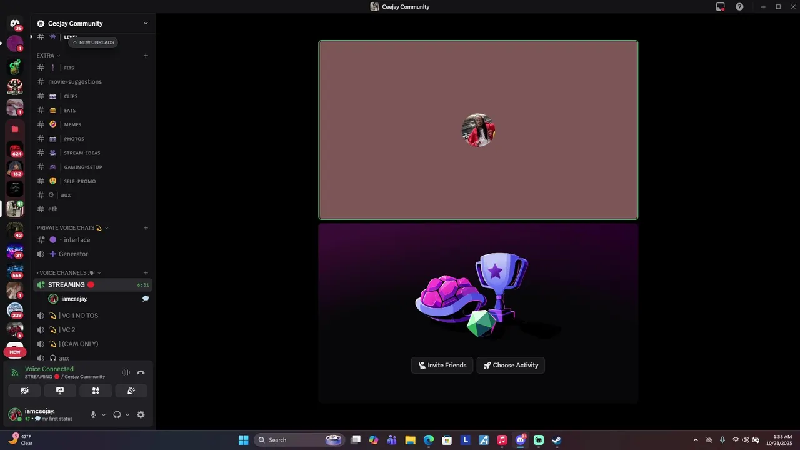Open Discord direct messages home icon
Viewport: 800px width, 450px height.
click(15, 24)
